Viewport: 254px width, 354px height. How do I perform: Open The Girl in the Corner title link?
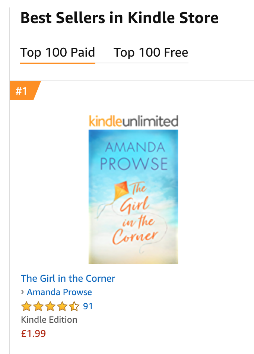pyautogui.click(x=68, y=278)
